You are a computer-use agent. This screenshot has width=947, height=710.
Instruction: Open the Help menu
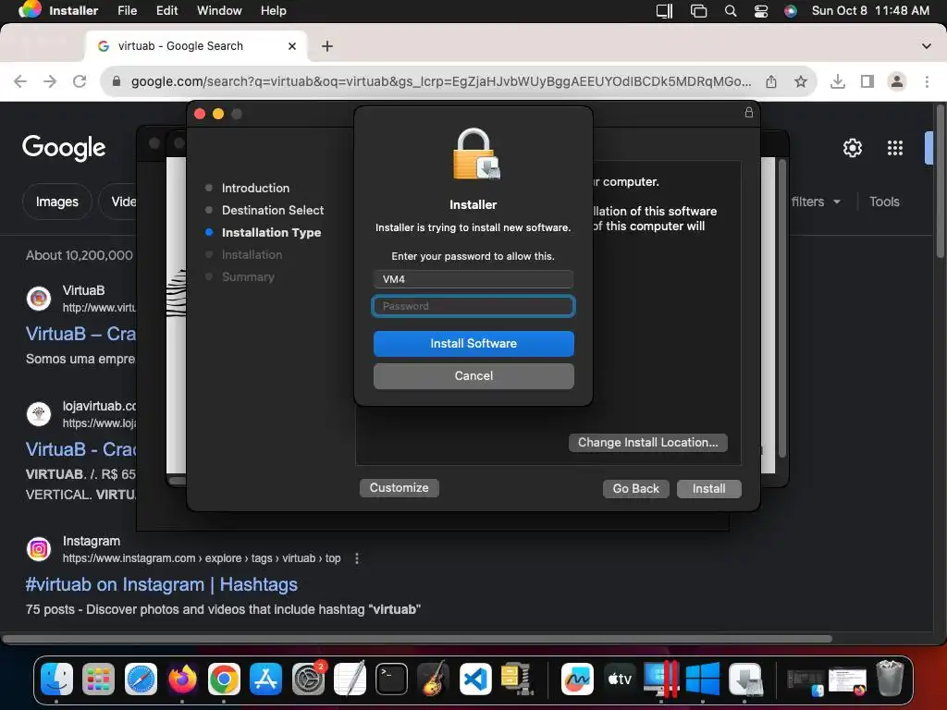tap(274, 11)
